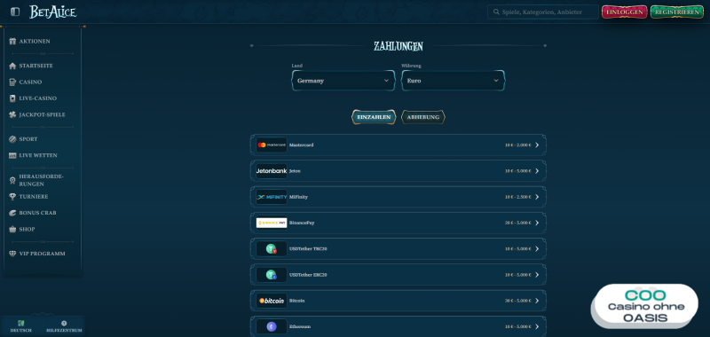
Task: Click the Live Wetten icon
Action: [12, 155]
